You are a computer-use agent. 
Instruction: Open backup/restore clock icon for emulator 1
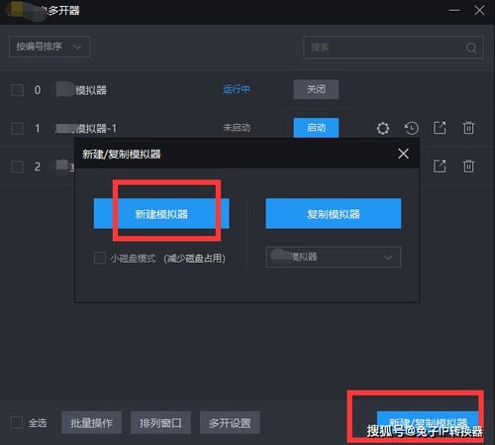click(412, 128)
